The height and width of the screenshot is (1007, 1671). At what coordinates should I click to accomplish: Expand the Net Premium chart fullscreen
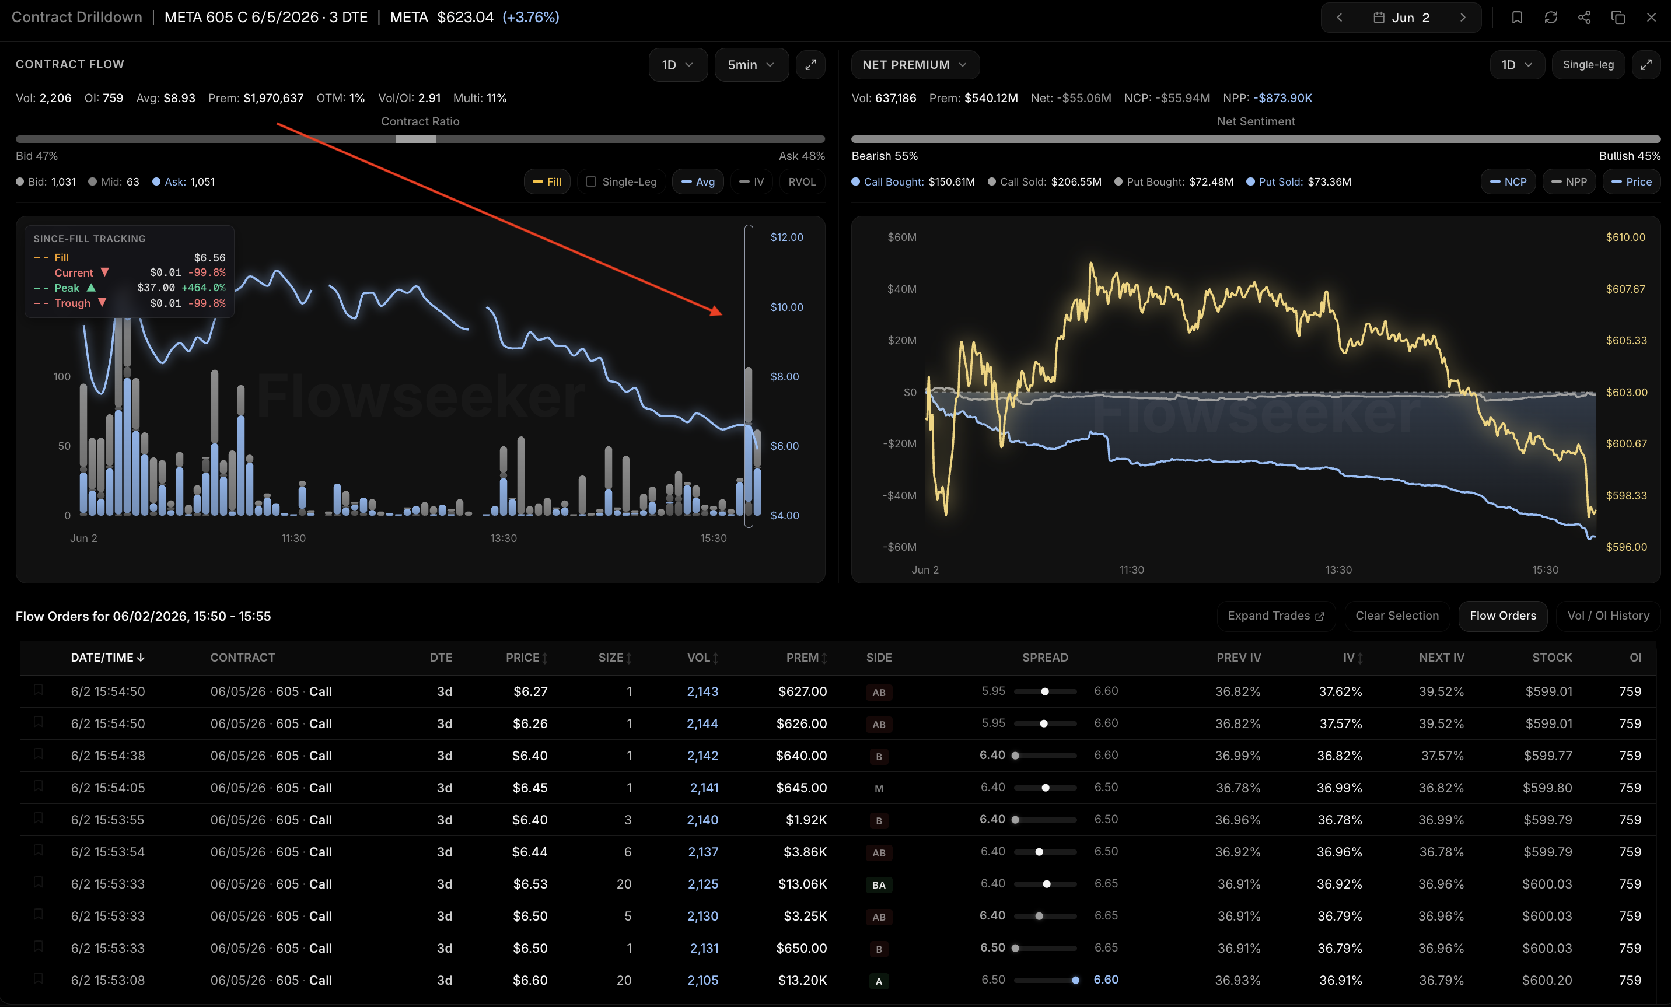coord(1646,65)
